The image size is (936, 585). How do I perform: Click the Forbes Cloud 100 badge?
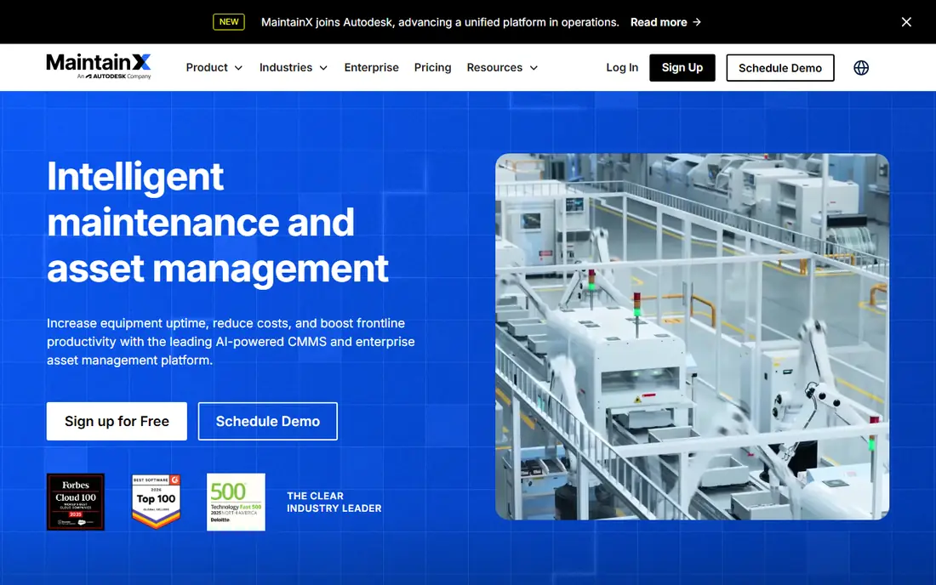76,503
